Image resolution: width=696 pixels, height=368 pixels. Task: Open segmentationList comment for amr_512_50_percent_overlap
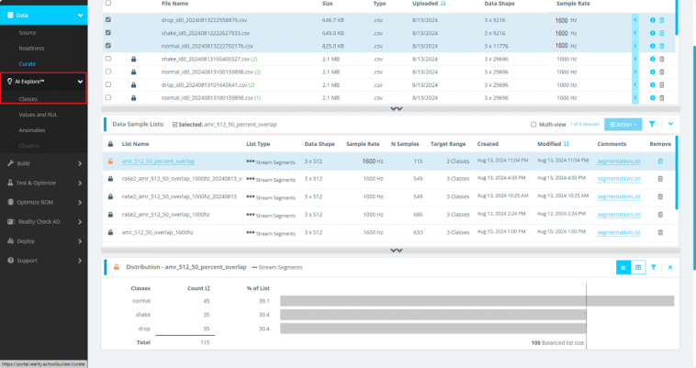(x=619, y=162)
